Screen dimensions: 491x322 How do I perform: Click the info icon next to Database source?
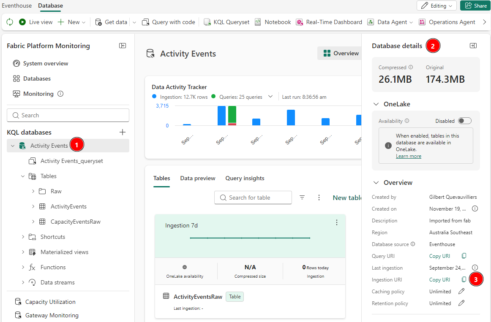413,244
